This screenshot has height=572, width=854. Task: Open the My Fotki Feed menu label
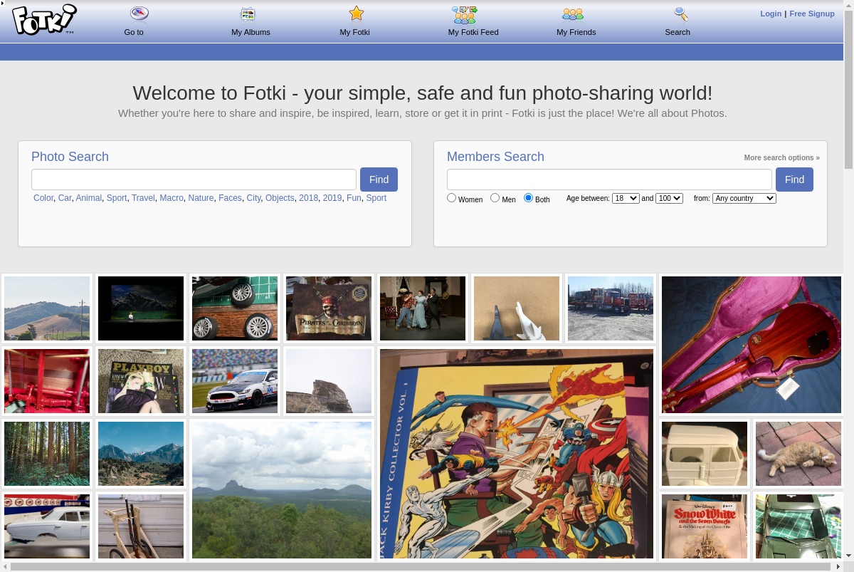point(473,32)
